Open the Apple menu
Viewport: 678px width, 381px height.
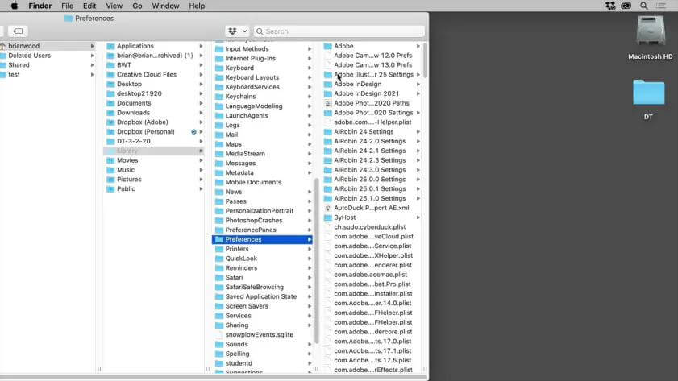[14, 6]
